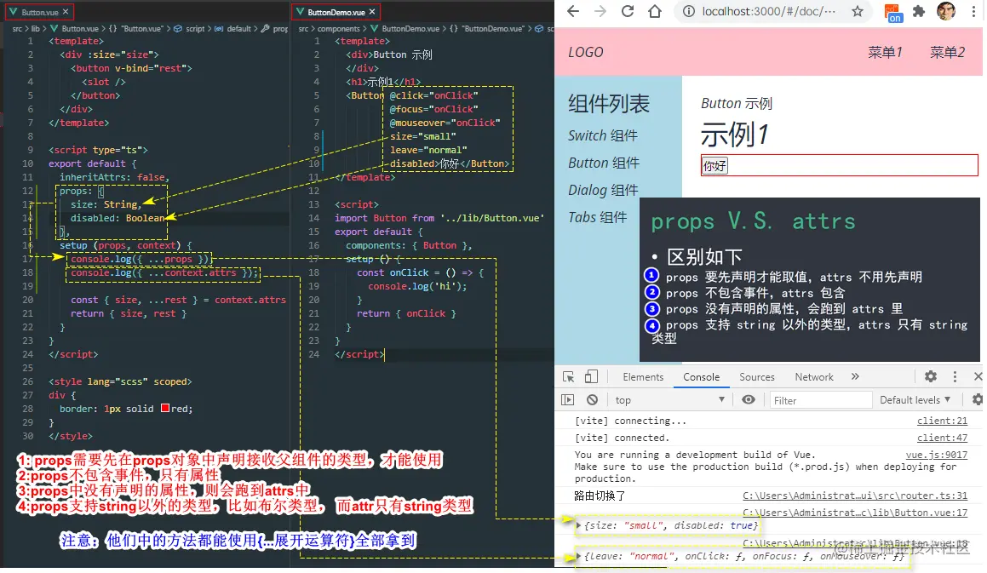This screenshot has height=573, width=987.
Task: Open the profile avatar in Chrome
Action: pyautogui.click(x=945, y=11)
